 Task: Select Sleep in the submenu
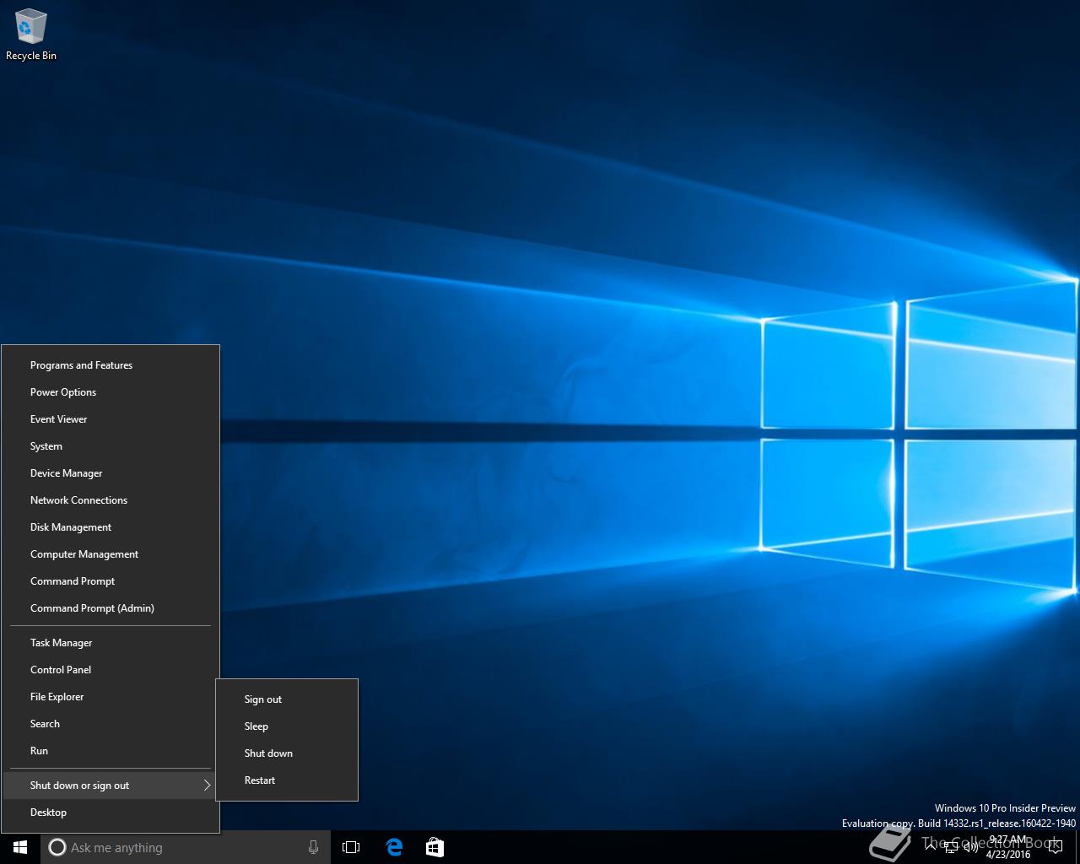287,726
